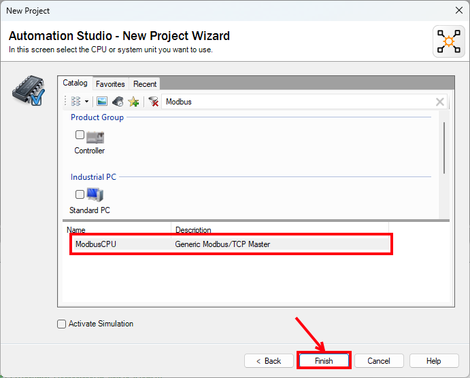The height and width of the screenshot is (378, 470).
Task: Switch to the Favorites tab
Action: point(110,84)
